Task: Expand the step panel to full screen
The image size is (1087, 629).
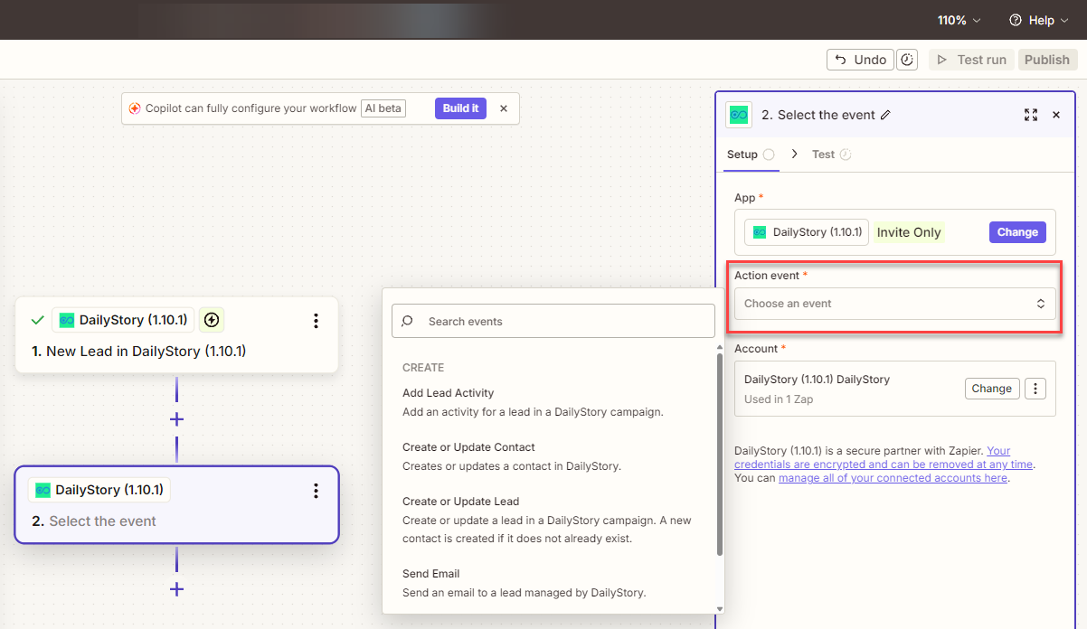Action: (x=1030, y=115)
